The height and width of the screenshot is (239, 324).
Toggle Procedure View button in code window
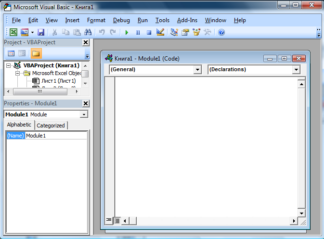109,221
